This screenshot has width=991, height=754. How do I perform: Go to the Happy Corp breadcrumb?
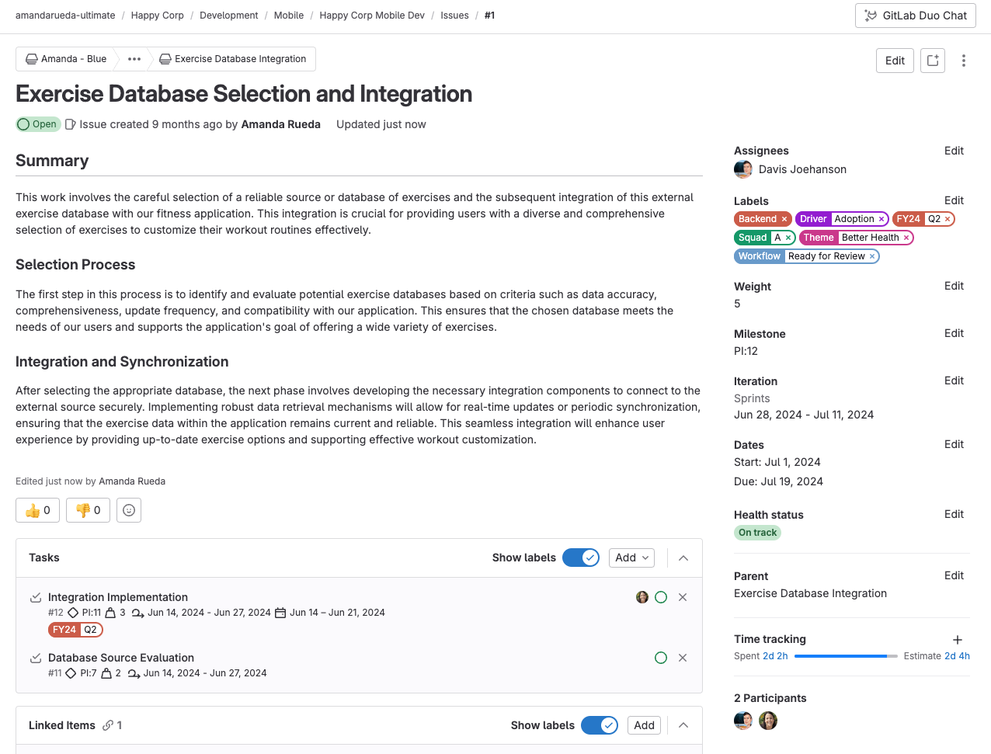[157, 16]
